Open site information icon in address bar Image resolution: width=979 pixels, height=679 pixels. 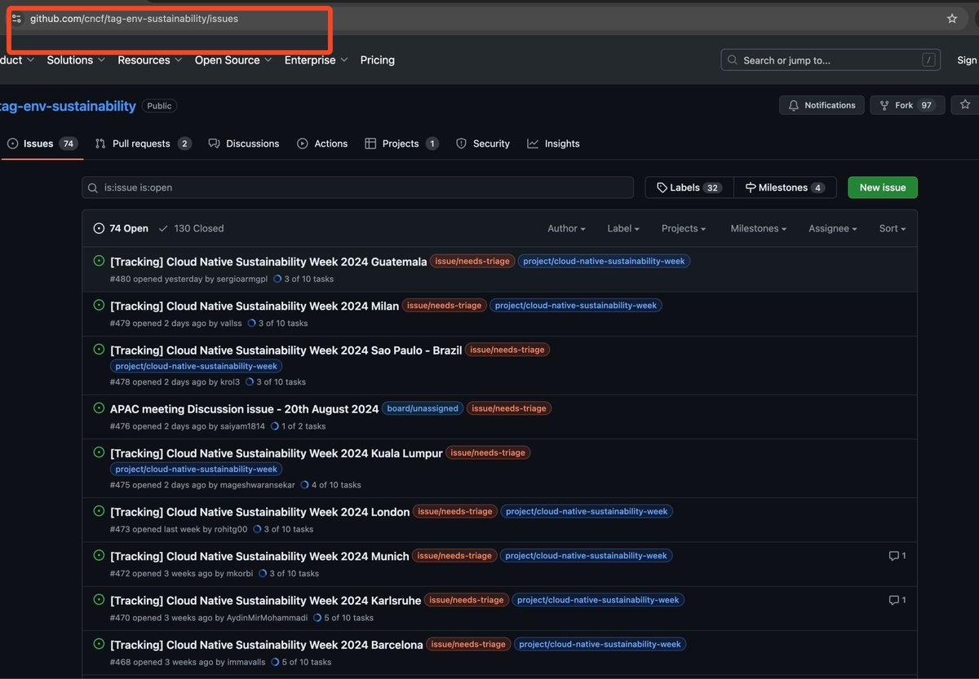click(16, 19)
